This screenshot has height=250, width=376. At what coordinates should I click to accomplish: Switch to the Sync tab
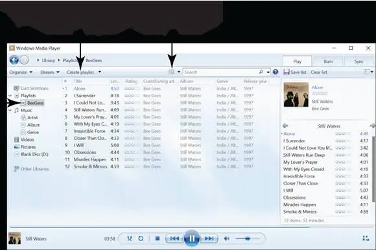[x=359, y=62]
